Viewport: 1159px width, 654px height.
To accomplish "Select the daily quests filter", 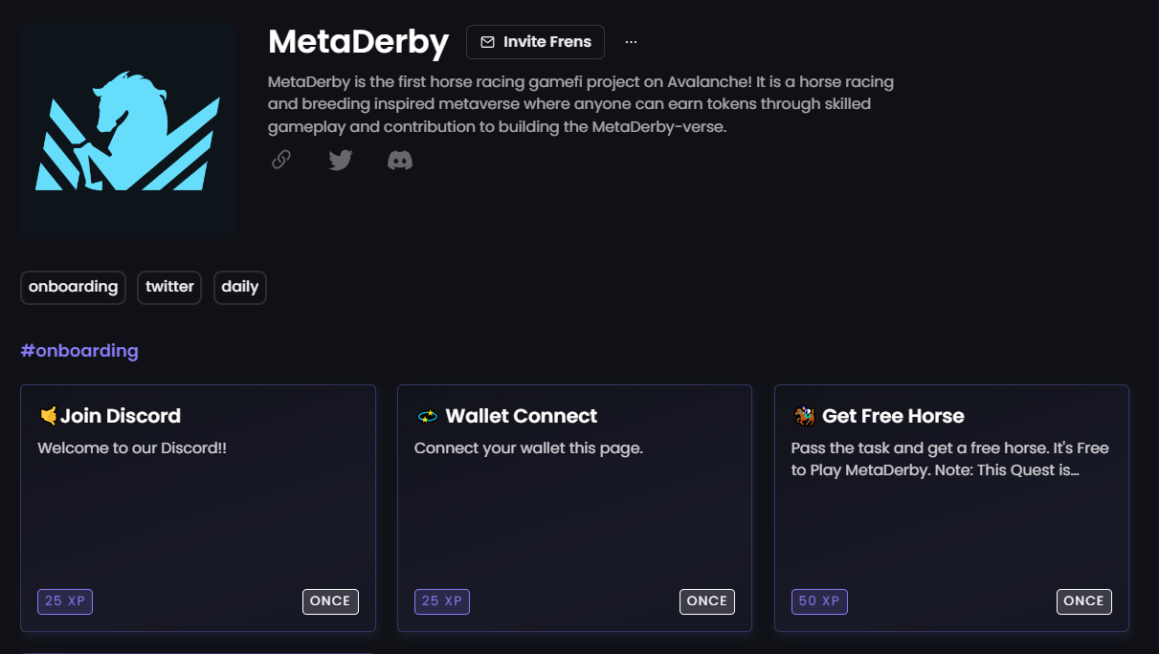I will [x=239, y=287].
